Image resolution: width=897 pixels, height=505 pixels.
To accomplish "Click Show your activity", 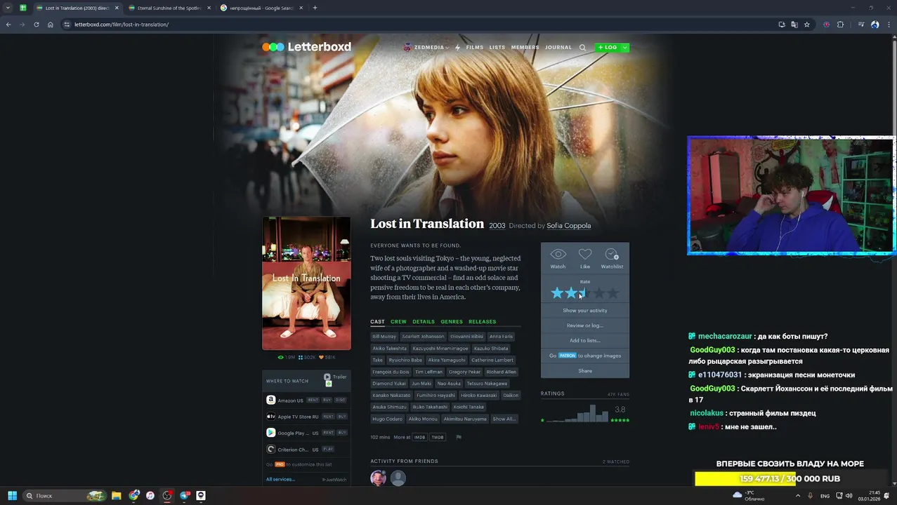I will coord(585,310).
